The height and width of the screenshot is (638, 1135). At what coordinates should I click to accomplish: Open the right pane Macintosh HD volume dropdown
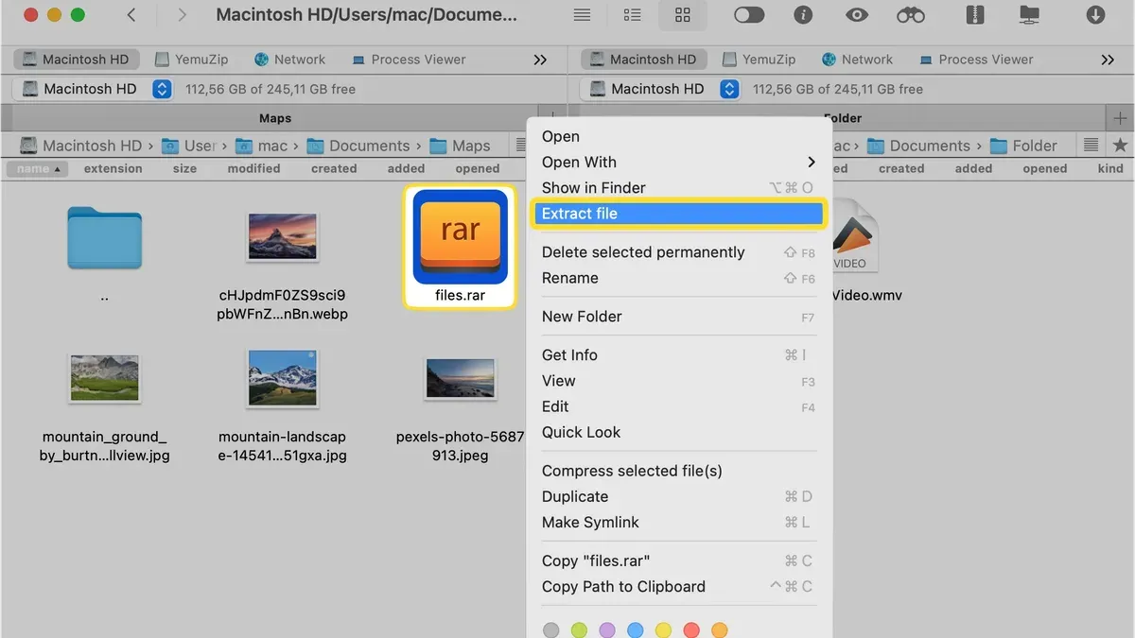coord(660,89)
